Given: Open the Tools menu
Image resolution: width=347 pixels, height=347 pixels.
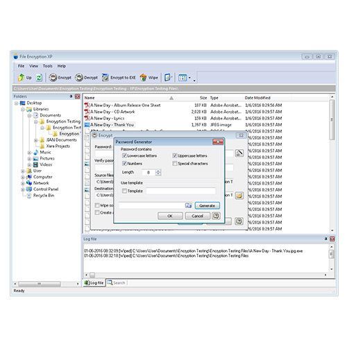Looking at the screenshot, I should coord(47,66).
